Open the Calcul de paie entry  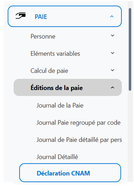click(49, 71)
